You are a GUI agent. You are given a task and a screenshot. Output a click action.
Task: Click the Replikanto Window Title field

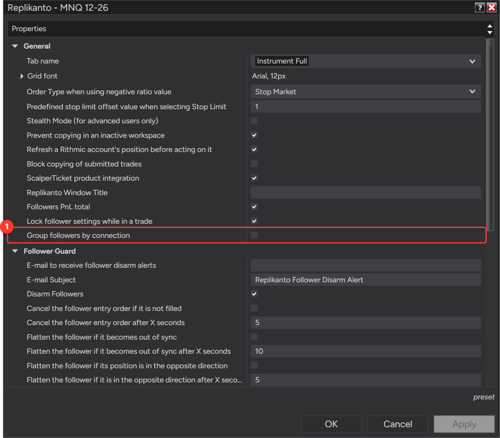pyautogui.click(x=366, y=192)
